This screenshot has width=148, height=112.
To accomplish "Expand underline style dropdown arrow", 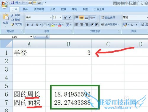I will (41, 25).
